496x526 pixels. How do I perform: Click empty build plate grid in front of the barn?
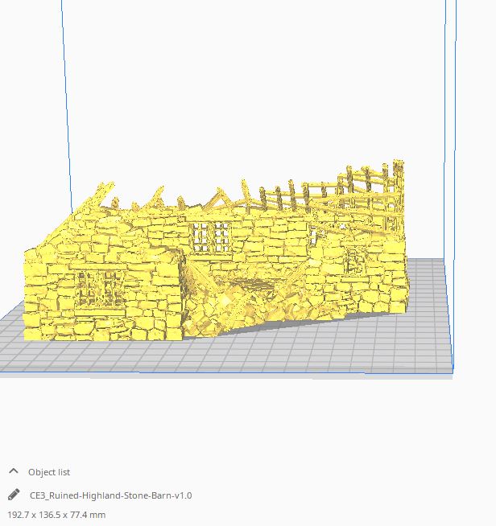(x=242, y=354)
